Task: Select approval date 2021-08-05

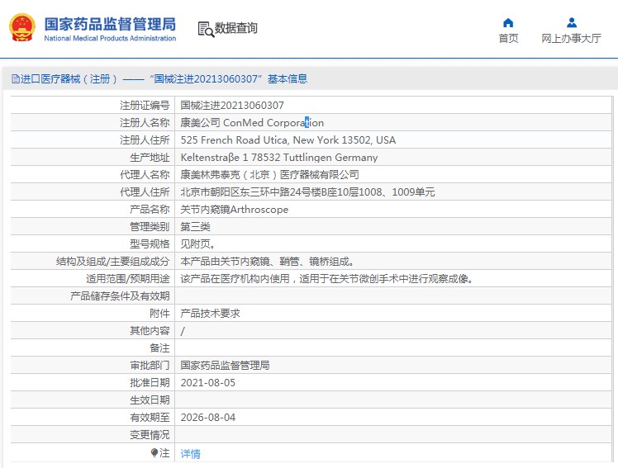Action: click(x=207, y=383)
